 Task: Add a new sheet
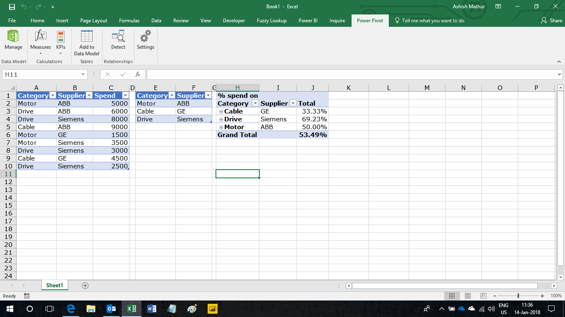tap(85, 285)
